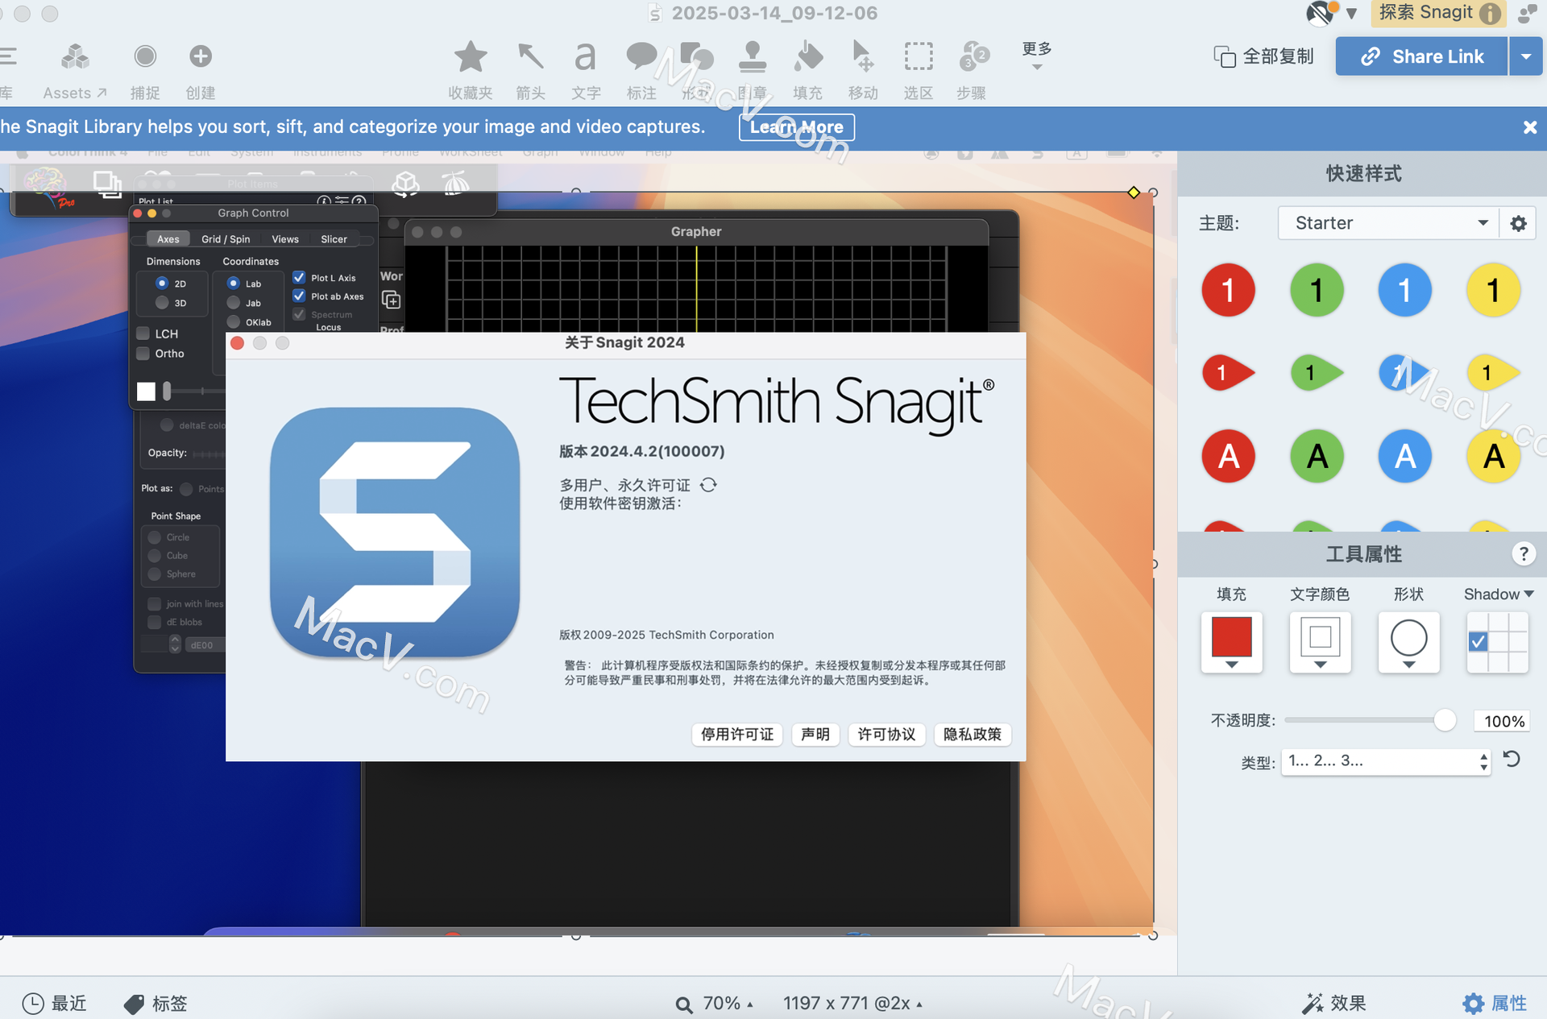Select Jab coordinates in Graph Control
Image resolution: width=1547 pixels, height=1019 pixels.
click(x=234, y=302)
